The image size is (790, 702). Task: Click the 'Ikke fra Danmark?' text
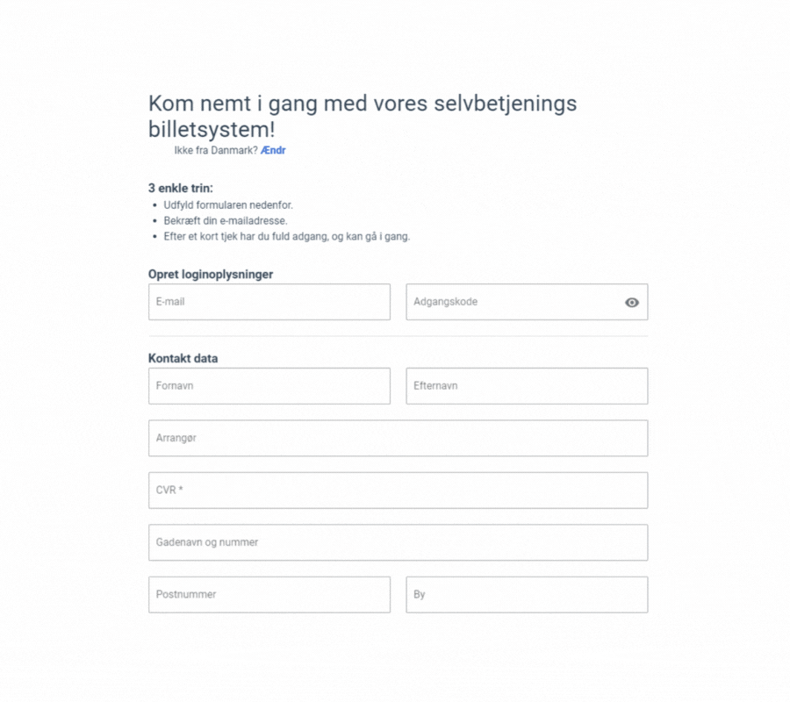click(x=215, y=150)
